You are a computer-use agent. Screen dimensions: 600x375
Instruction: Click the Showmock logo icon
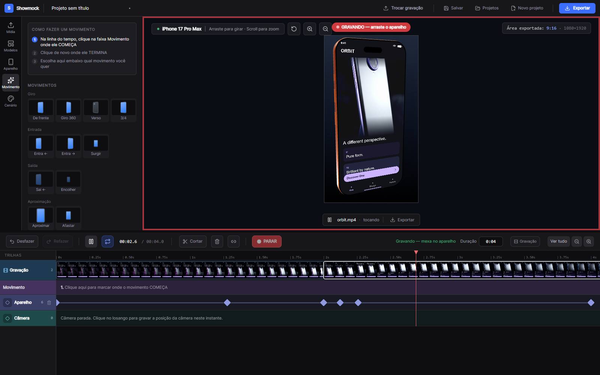(x=9, y=8)
